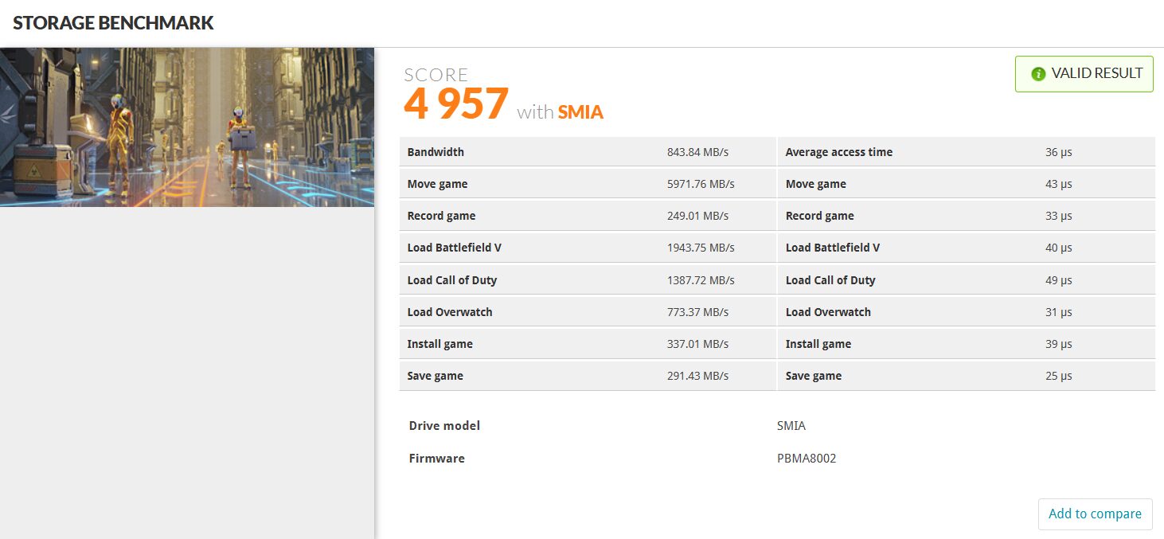Open the storage benchmark thumbnail image
This screenshot has width=1164, height=539.
click(x=187, y=127)
